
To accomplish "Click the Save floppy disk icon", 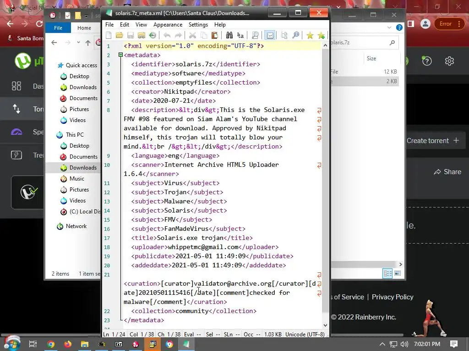I will 131,36.
